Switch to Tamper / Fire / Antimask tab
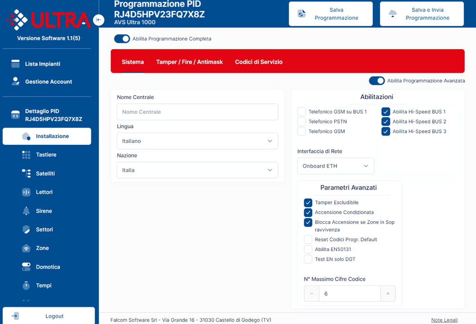This screenshot has height=324, width=476. click(189, 62)
